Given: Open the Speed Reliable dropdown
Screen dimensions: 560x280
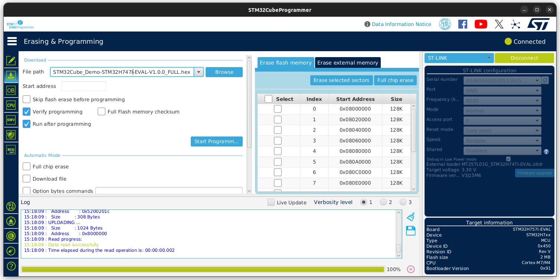Looking at the screenshot, I should (x=502, y=141).
